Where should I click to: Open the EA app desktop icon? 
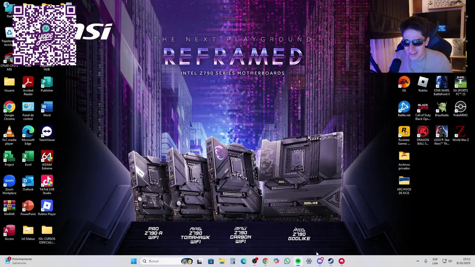pyautogui.click(x=404, y=84)
